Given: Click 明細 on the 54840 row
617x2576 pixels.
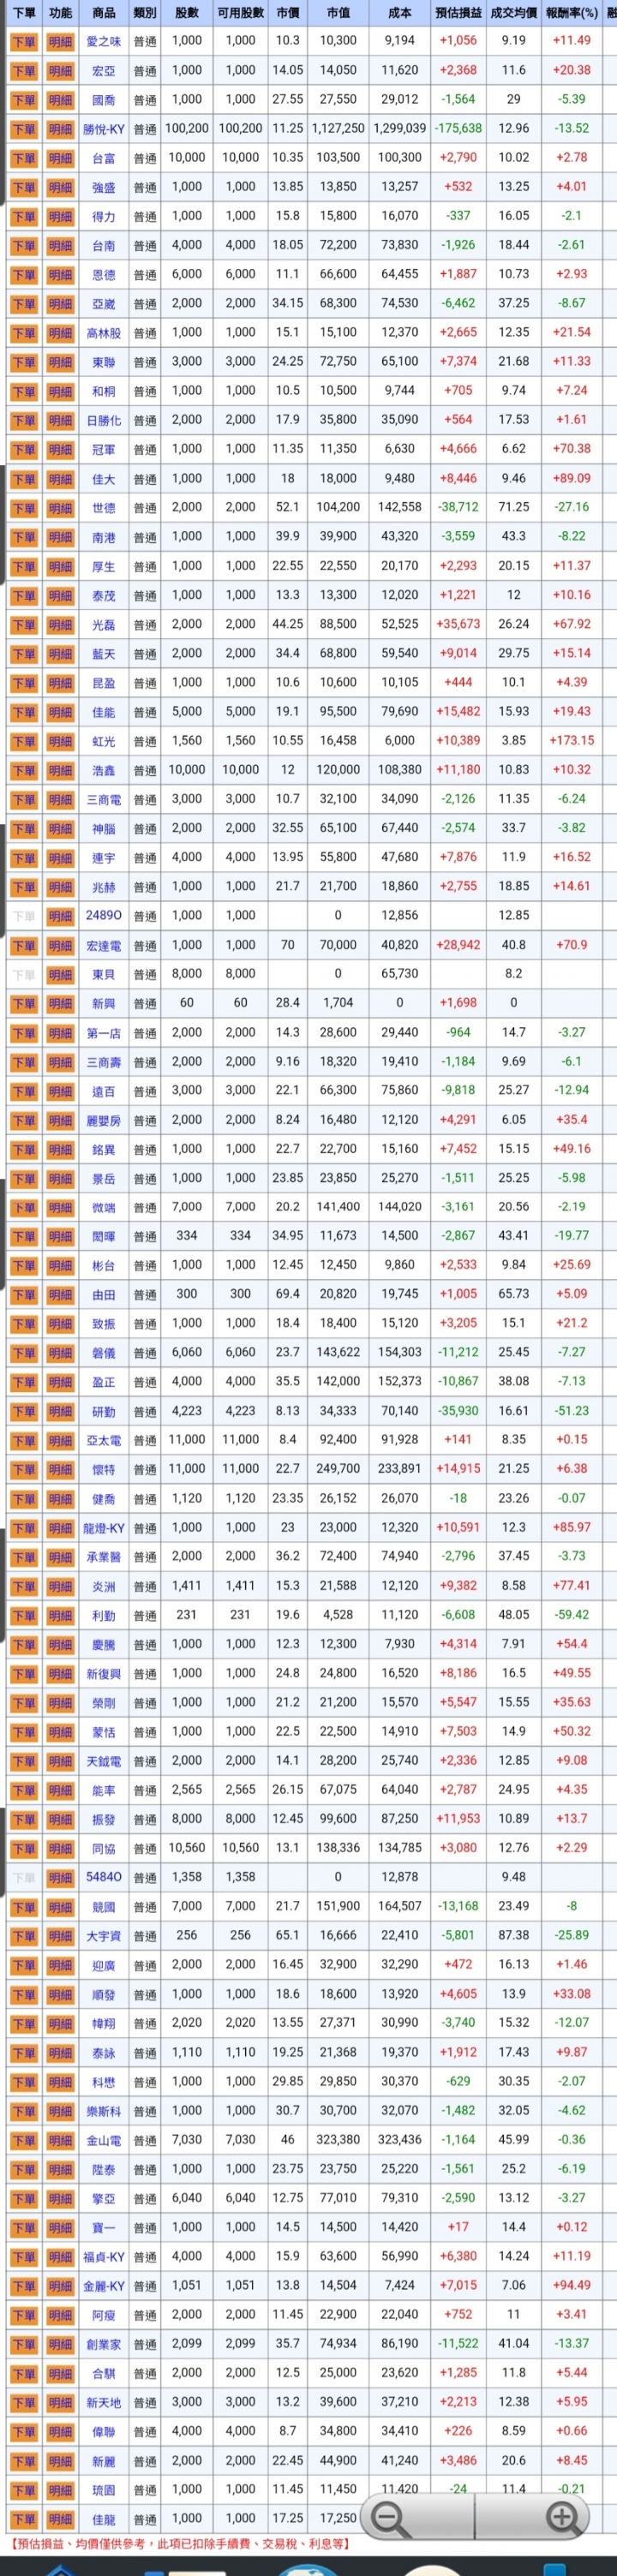Looking at the screenshot, I should (60, 1878).
